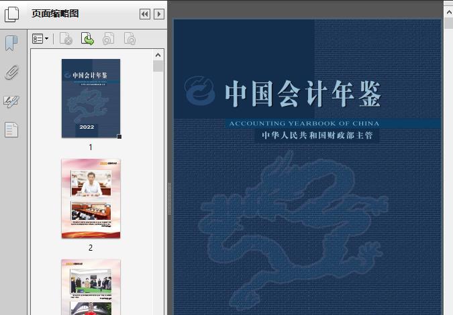Open the Signatures panel

11,102
